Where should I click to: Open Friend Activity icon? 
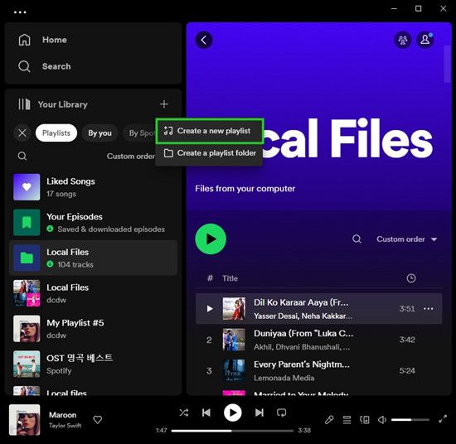(403, 40)
